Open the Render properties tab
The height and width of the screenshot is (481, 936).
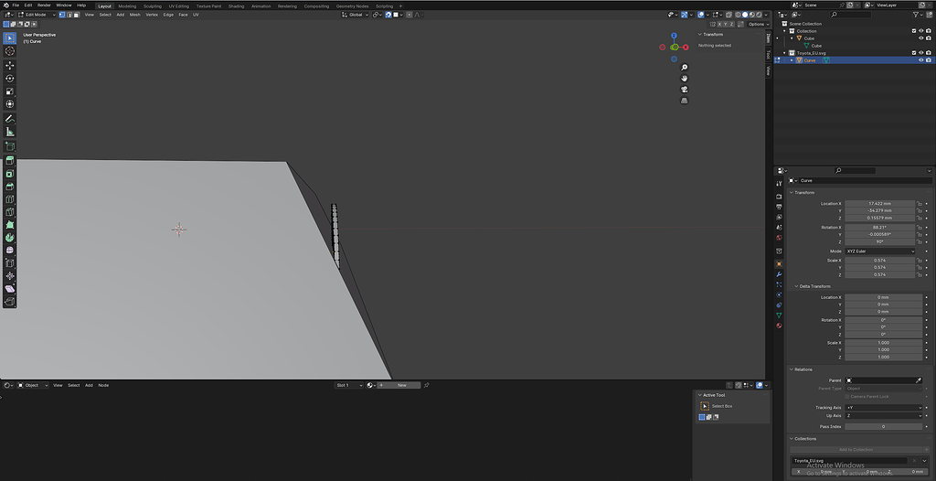779,197
